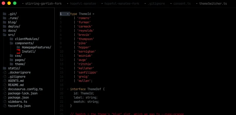The height and width of the screenshot is (115, 236).
Task: Click the HomepageFeatures folder icon
Action: (18, 47)
